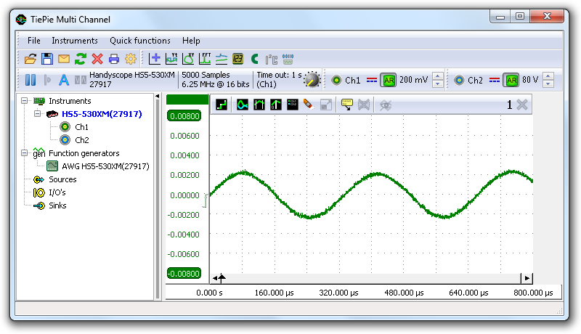The height and width of the screenshot is (334, 581).
Task: Open the FFT spectrum graph tool
Action: click(204, 59)
